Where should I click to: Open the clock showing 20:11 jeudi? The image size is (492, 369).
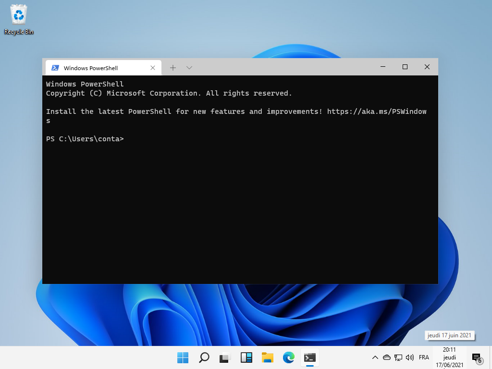point(449,357)
